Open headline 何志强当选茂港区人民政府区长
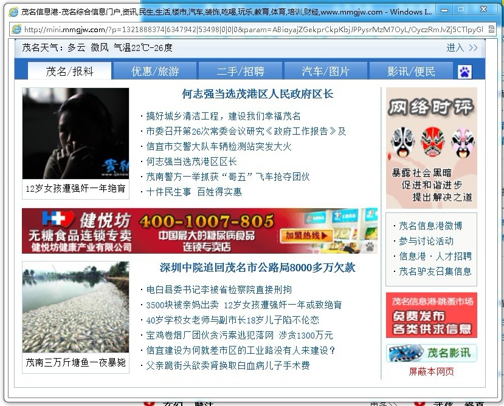 click(257, 94)
